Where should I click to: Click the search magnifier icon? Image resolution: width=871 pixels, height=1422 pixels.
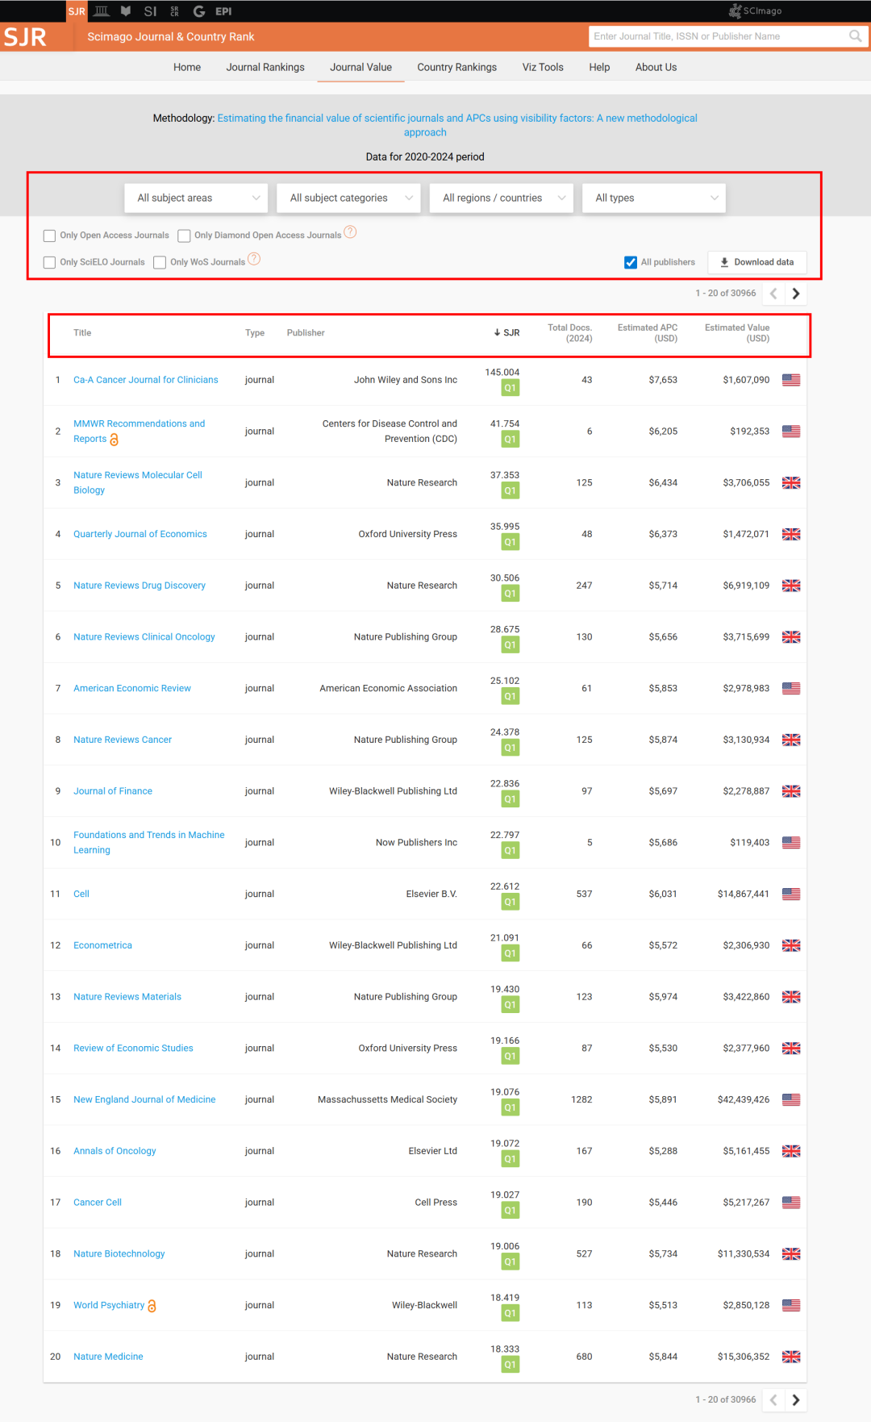(855, 36)
